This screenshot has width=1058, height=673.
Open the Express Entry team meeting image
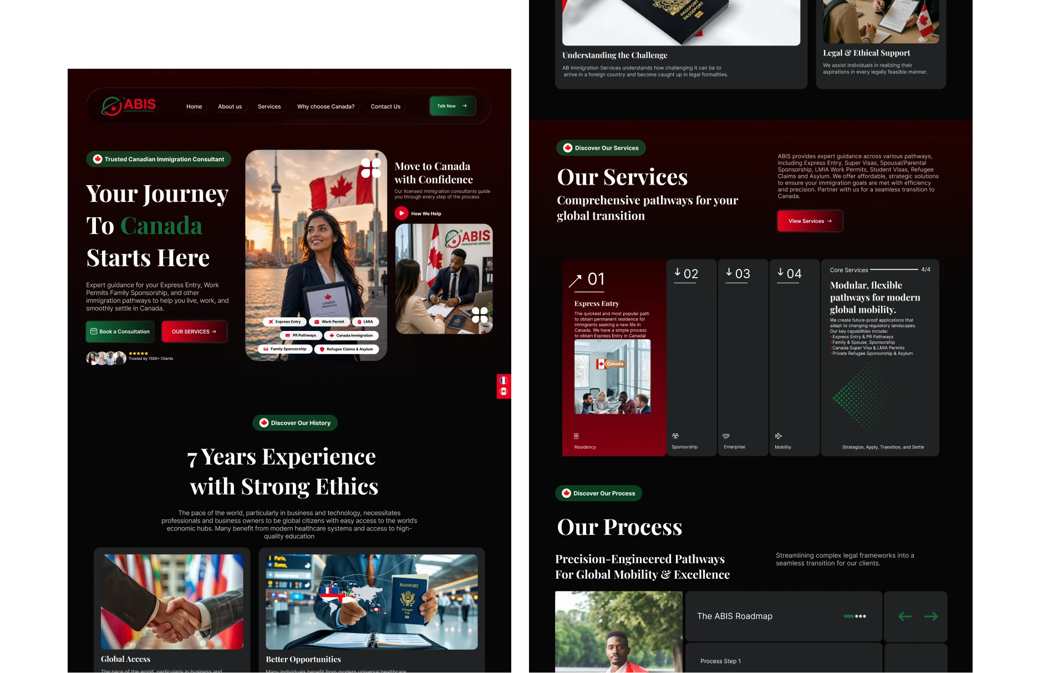612,377
